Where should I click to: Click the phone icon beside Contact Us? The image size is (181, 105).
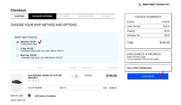coord(140,4)
